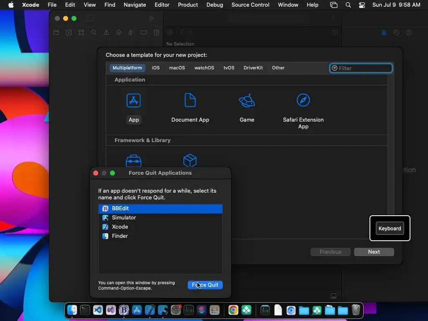Image resolution: width=428 pixels, height=321 pixels.
Task: Toggle Xcode navigator sidebar button
Action: coord(90,18)
